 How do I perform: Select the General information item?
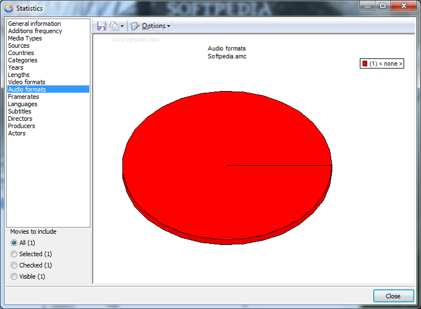click(48, 24)
